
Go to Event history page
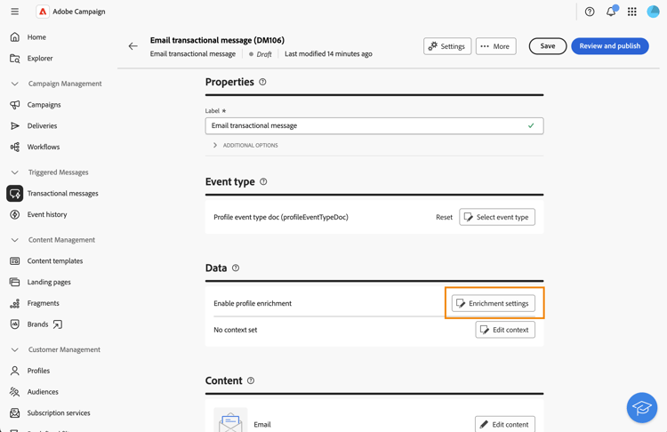(46, 214)
